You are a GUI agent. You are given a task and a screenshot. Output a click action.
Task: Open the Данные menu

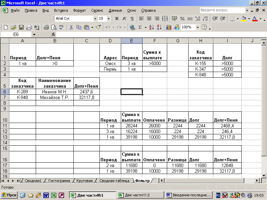(x=115, y=10)
